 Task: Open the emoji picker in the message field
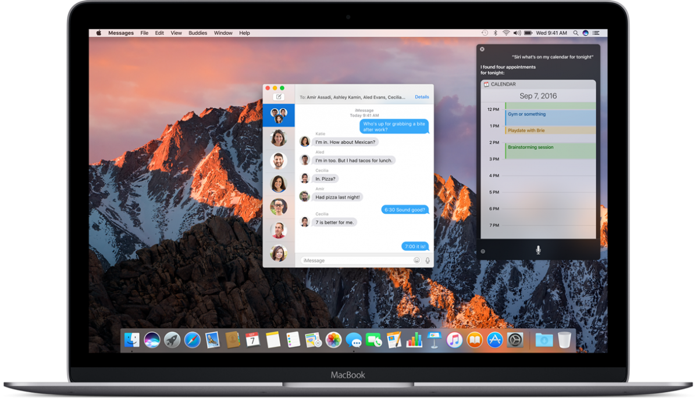tap(416, 260)
